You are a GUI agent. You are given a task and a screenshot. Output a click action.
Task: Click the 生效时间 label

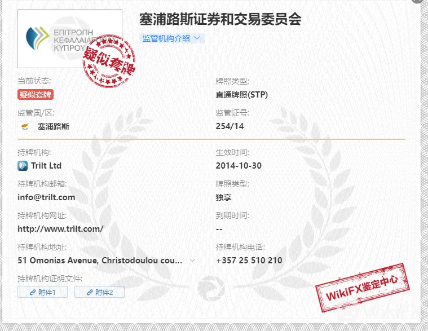coord(232,152)
